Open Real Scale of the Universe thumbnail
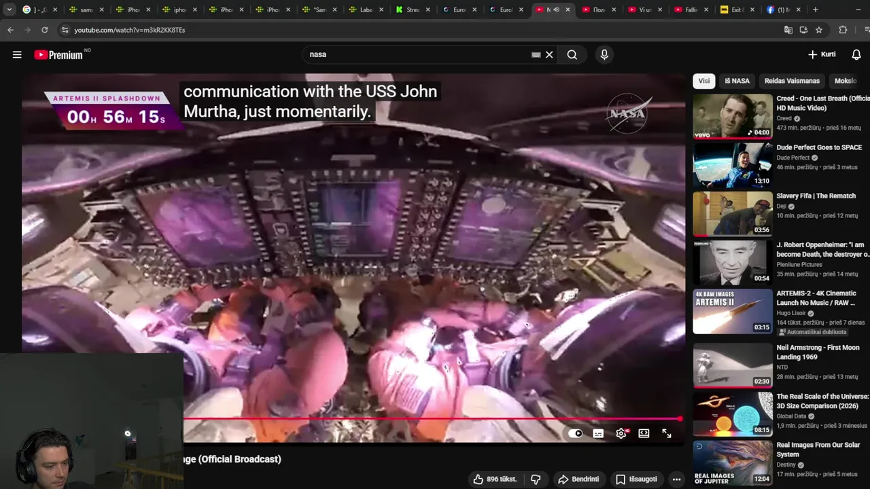The image size is (870, 489). 733,414
